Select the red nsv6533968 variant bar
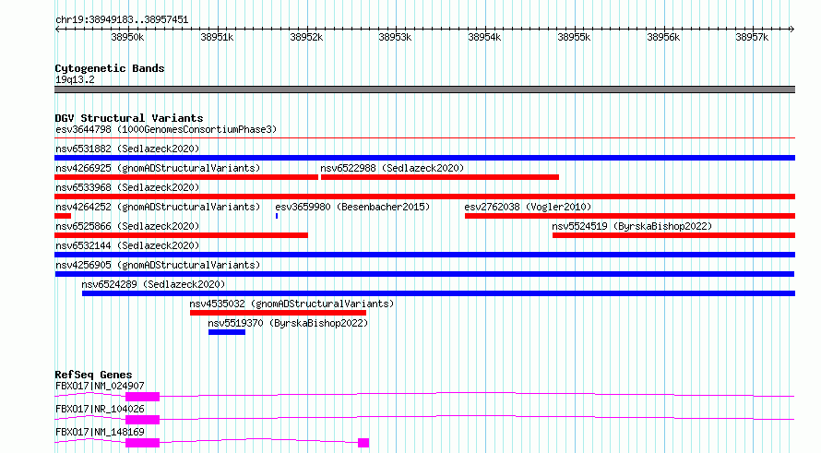Viewport: 821px width, 453px height. tap(424, 197)
